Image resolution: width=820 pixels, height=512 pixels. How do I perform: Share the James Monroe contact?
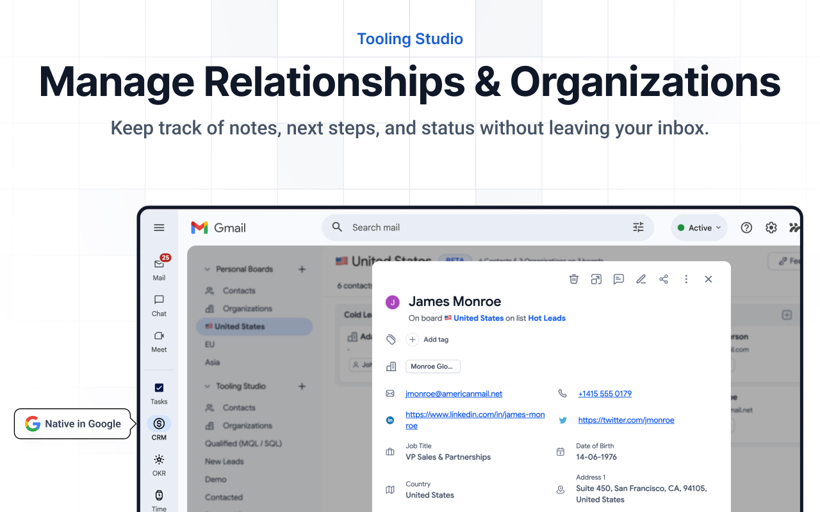664,279
